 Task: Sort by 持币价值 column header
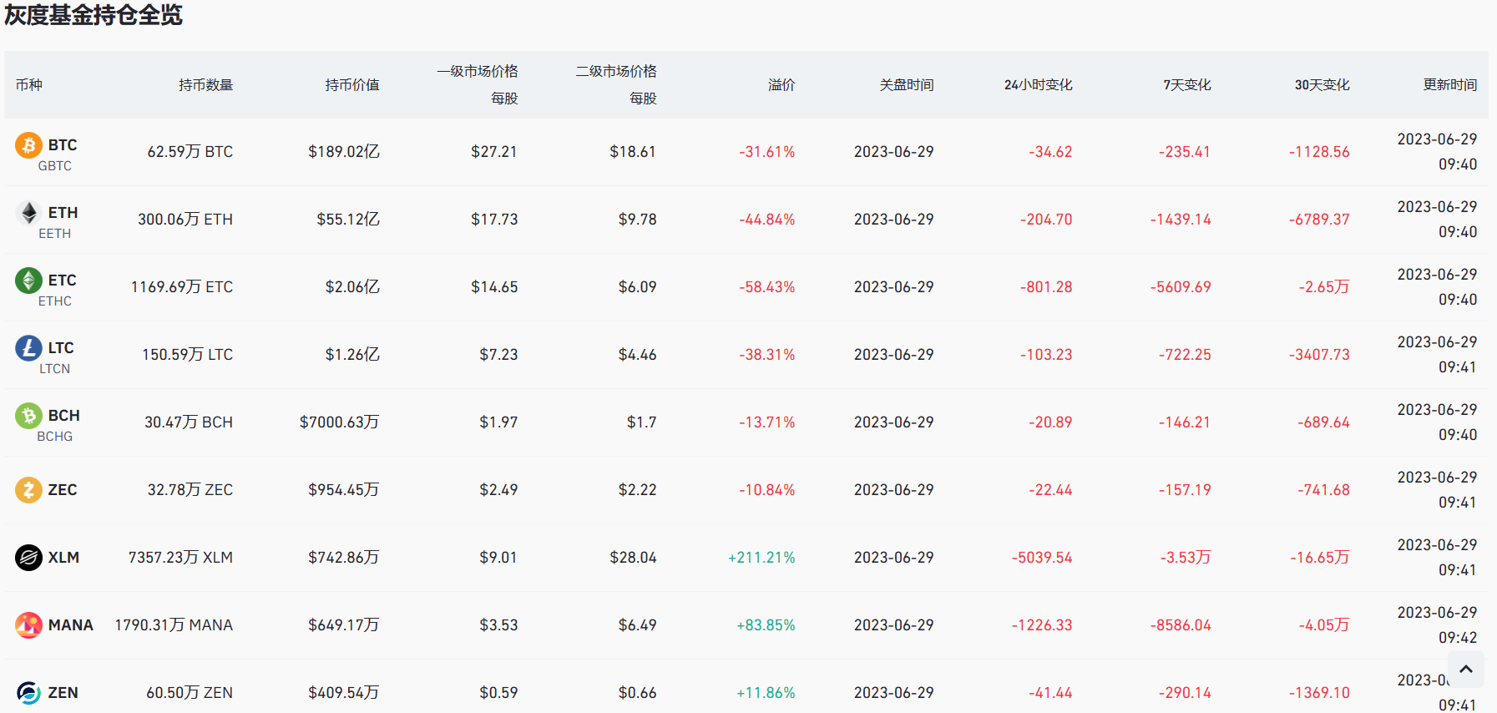352,85
